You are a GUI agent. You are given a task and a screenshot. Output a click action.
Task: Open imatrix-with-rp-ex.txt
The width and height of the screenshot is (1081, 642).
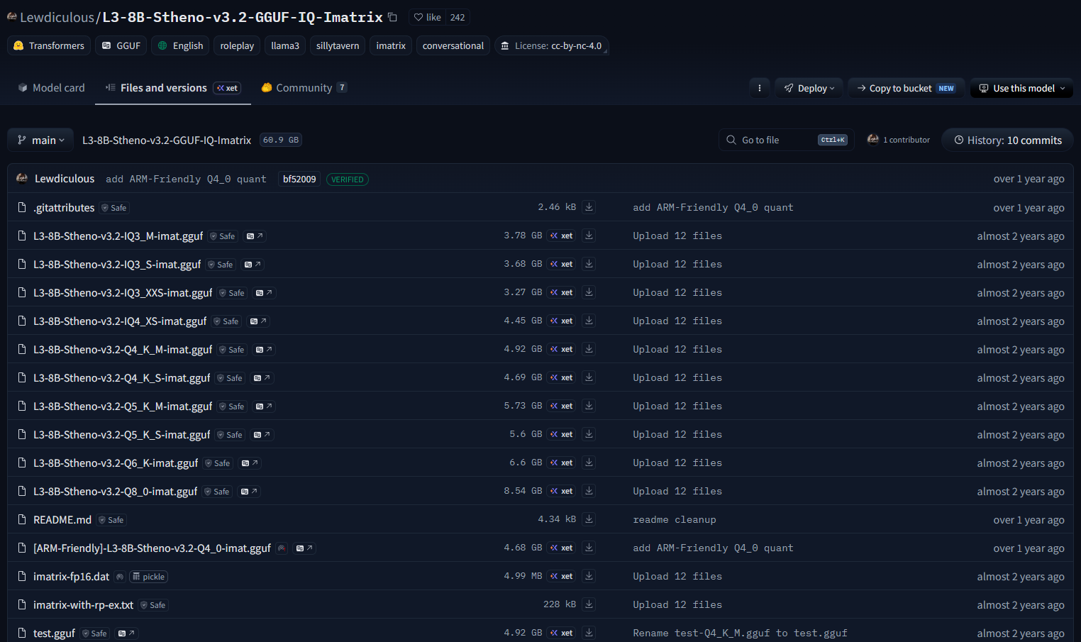coord(84,604)
